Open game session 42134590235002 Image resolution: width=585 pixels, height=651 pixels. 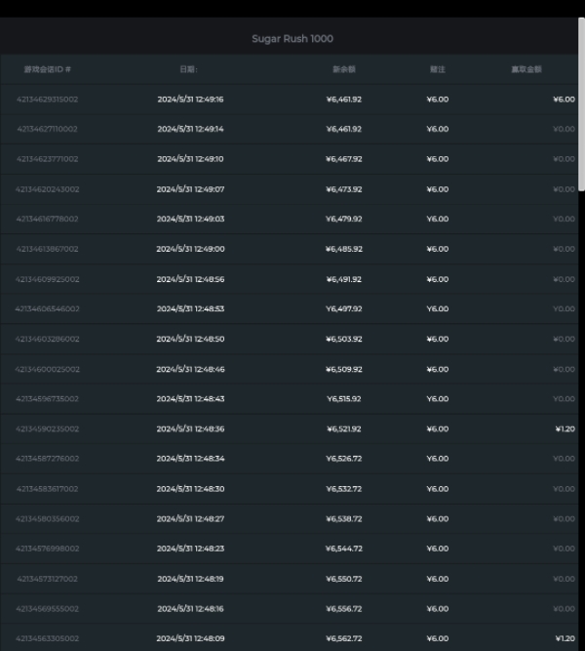point(48,428)
